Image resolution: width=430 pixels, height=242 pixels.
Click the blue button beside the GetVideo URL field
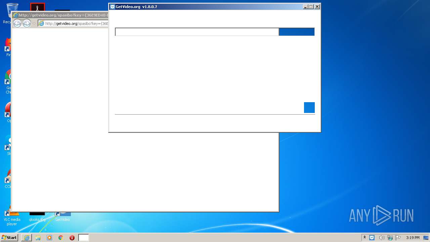point(297,32)
